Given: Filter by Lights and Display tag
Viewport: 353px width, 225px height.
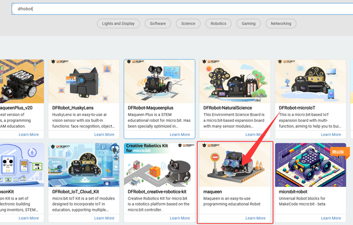Looking at the screenshot, I should pos(118,24).
